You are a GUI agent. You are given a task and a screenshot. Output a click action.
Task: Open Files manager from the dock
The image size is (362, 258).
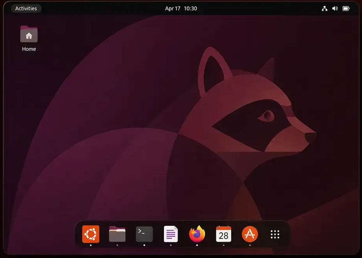tap(117, 234)
